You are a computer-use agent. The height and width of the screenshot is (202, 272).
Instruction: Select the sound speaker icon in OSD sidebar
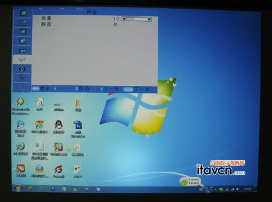[x=22, y=59]
